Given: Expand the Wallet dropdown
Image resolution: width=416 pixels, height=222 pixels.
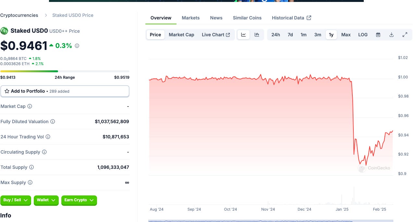Looking at the screenshot, I should (x=46, y=200).
